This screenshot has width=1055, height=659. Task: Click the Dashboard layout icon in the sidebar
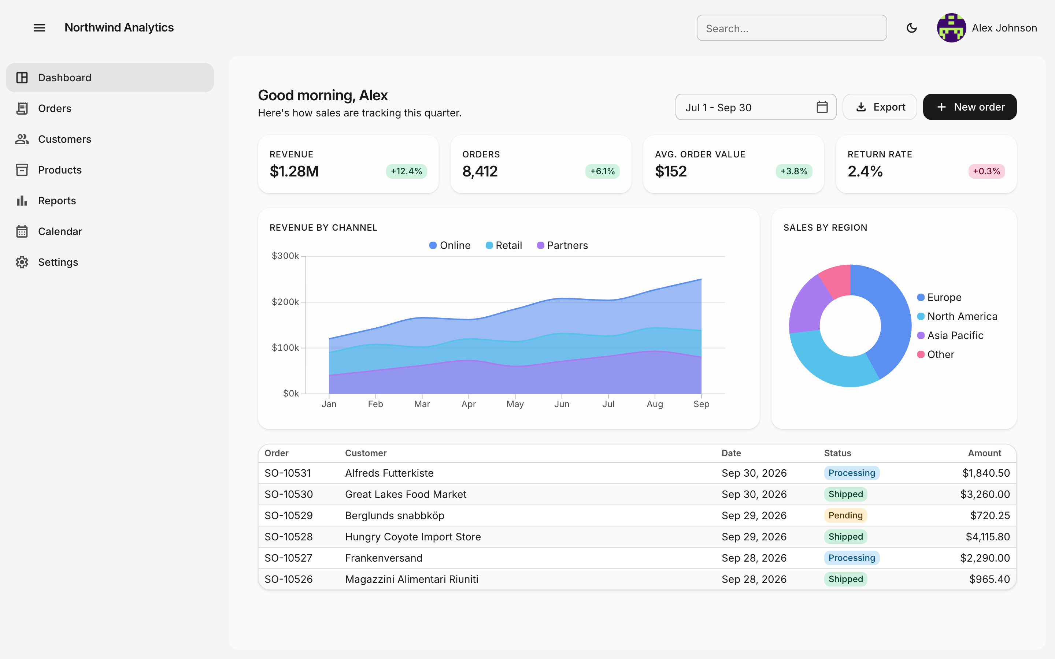point(22,78)
